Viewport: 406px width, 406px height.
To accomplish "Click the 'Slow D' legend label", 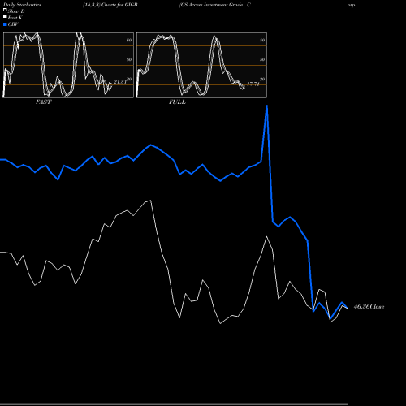I will coord(16,11).
